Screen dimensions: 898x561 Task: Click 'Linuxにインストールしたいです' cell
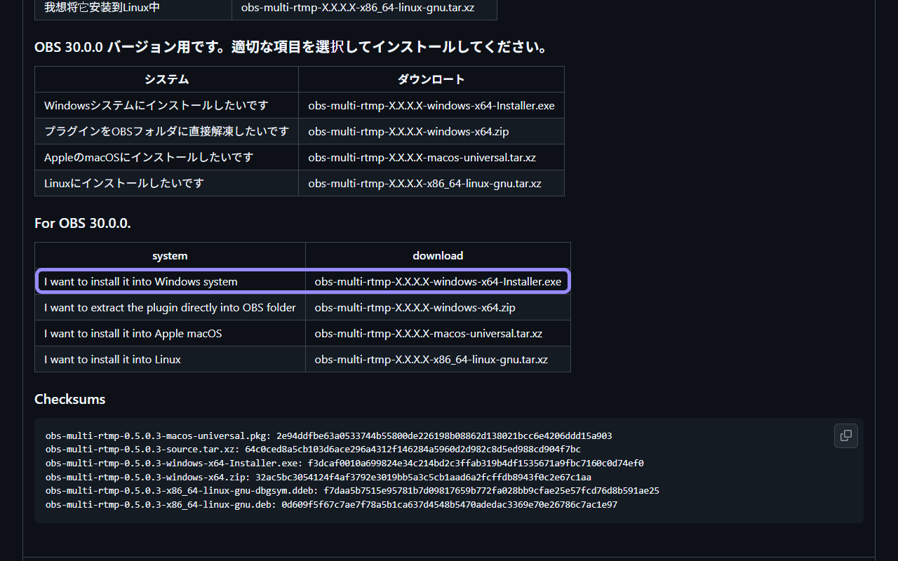pos(167,184)
